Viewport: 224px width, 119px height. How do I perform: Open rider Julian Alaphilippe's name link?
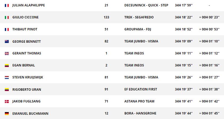coord(29,5)
